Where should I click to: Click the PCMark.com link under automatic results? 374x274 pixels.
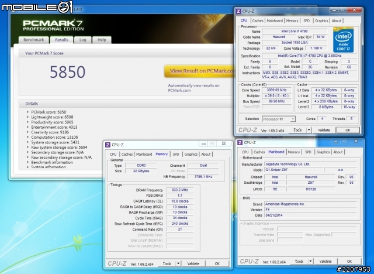[x=179, y=90]
